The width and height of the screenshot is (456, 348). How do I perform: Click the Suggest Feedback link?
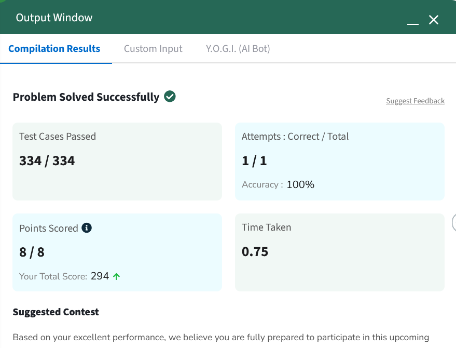[416, 101]
